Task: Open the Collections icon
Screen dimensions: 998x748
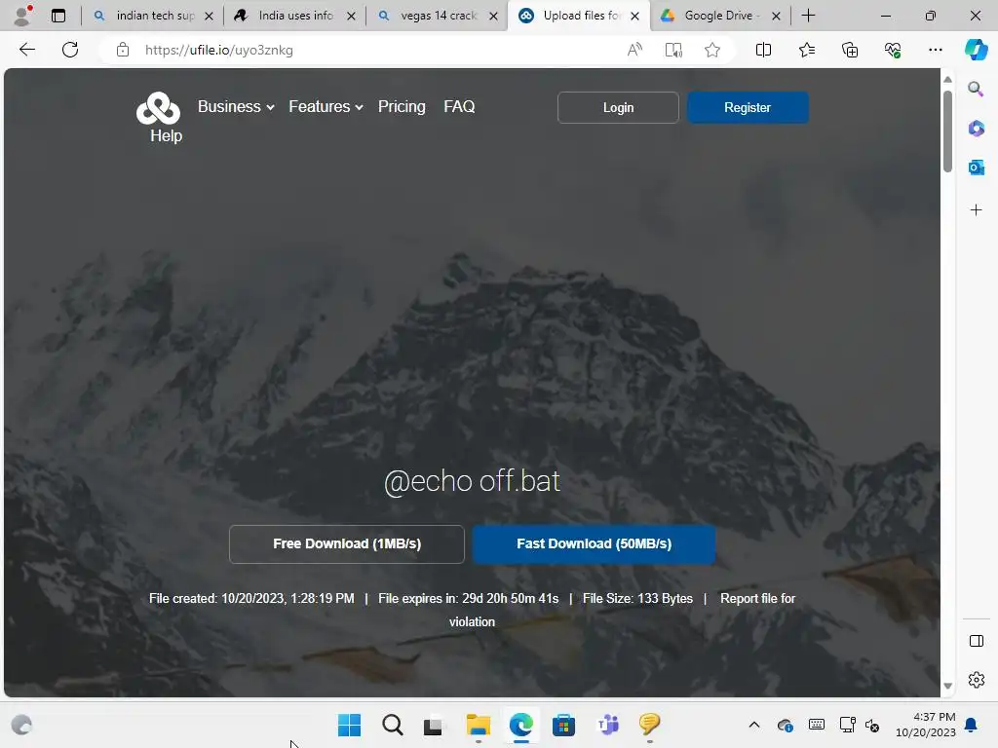Action: tap(850, 50)
